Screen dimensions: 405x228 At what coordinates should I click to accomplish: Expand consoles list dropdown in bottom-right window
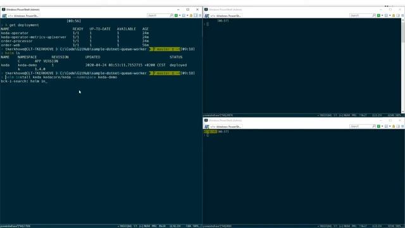(x=390, y=126)
